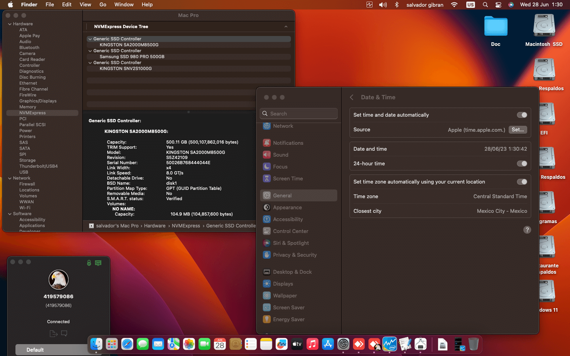Viewport: 570px width, 356px height.
Task: Open Control Center in the menu bar
Action: coord(498,5)
